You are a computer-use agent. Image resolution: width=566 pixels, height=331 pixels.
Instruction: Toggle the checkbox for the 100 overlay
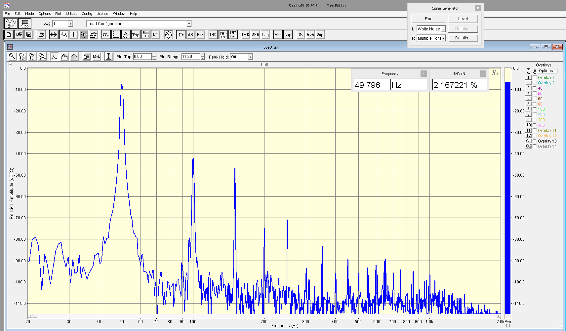(535, 109)
